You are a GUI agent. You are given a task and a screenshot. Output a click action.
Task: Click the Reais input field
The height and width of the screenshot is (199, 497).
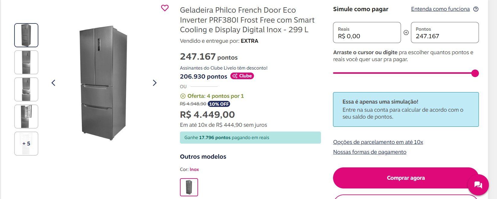click(x=367, y=33)
